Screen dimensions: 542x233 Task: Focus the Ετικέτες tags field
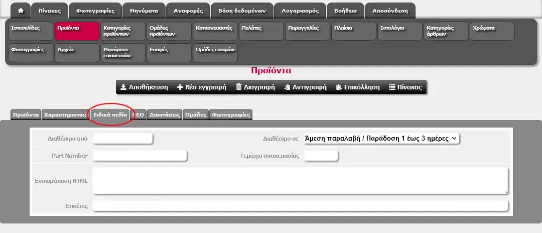pyautogui.click(x=300, y=206)
